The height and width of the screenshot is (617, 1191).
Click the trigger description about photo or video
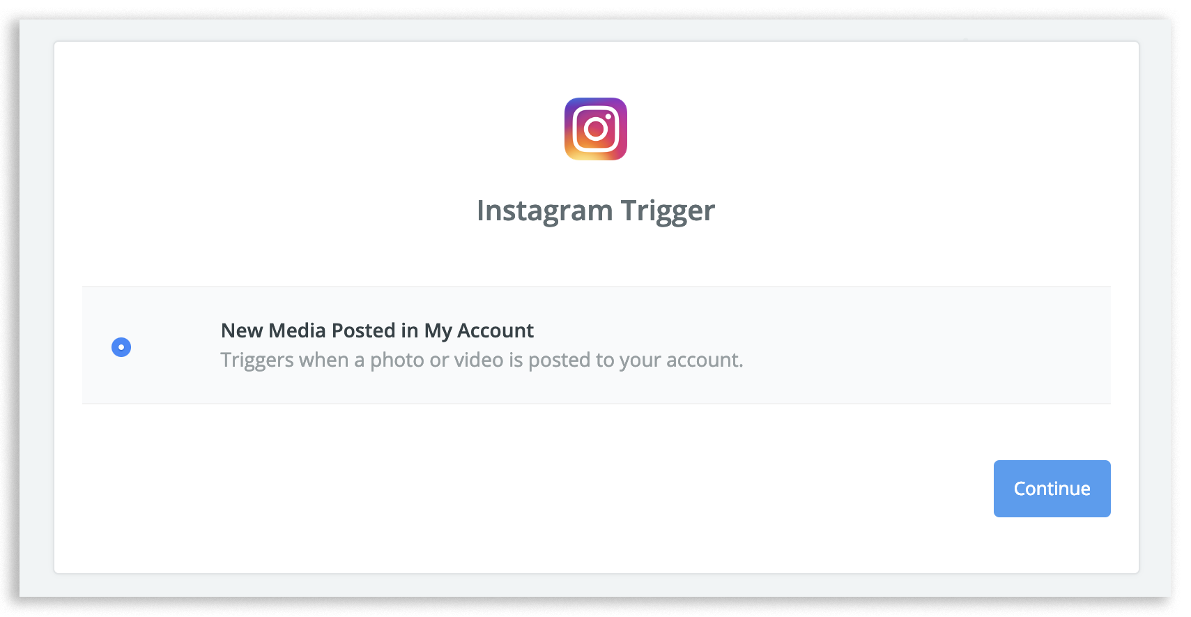(482, 360)
